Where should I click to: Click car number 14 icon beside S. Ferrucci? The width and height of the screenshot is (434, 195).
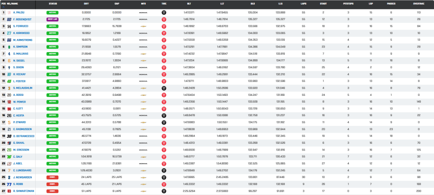pos(9,26)
